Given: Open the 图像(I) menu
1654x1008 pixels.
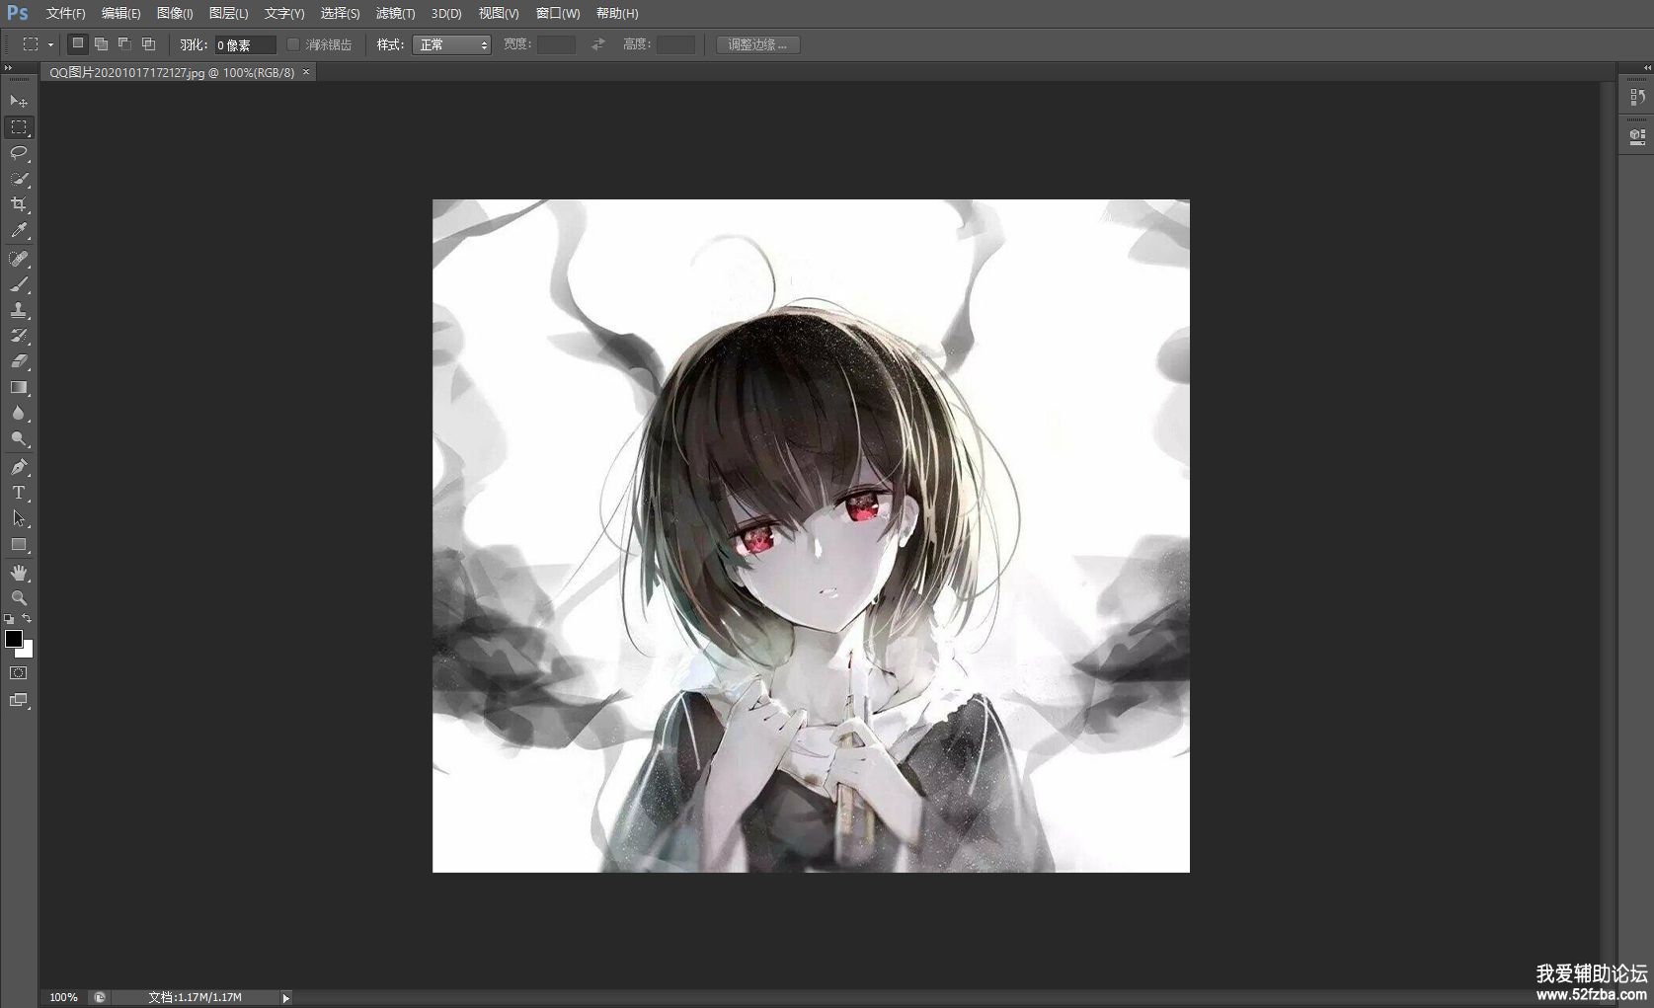Looking at the screenshot, I should tap(175, 14).
